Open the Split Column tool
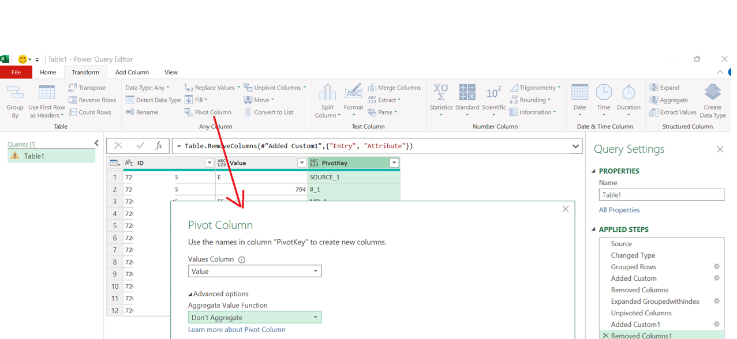Image resolution: width=737 pixels, height=339 pixels. point(327,101)
